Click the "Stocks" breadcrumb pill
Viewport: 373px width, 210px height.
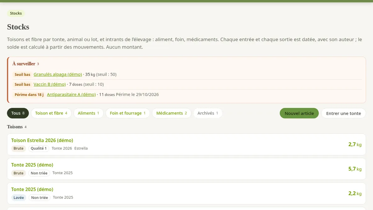(16, 13)
